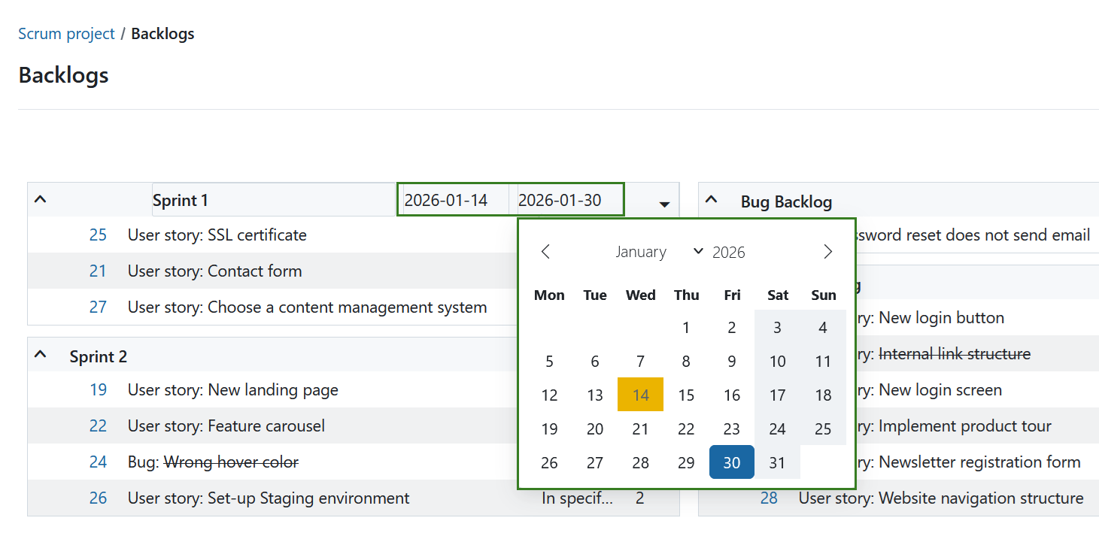
Task: Pick January 31 as end date
Action: tap(777, 462)
